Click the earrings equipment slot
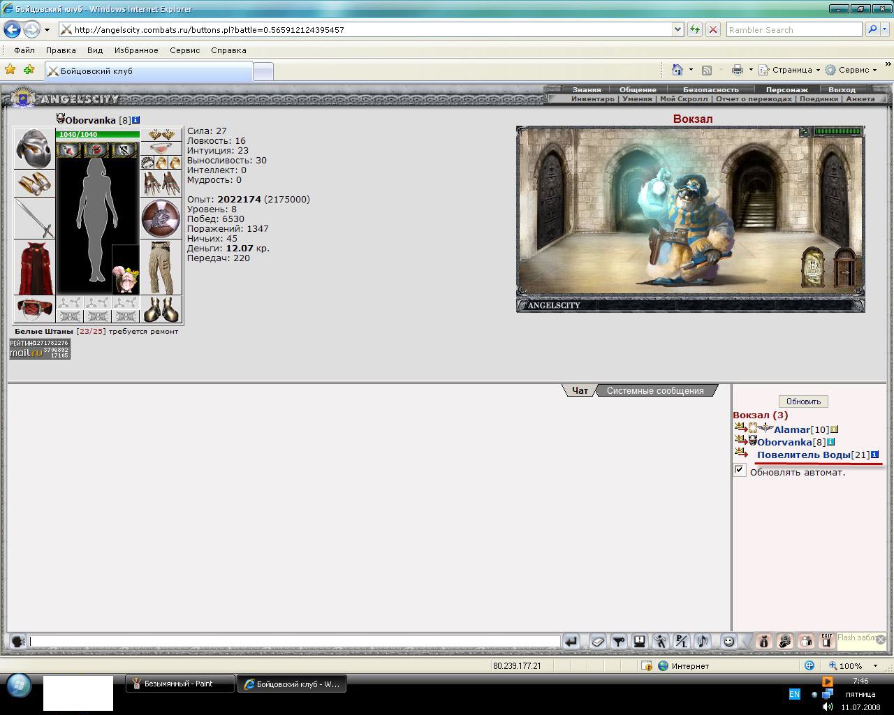The width and height of the screenshot is (894, 715). point(161,134)
